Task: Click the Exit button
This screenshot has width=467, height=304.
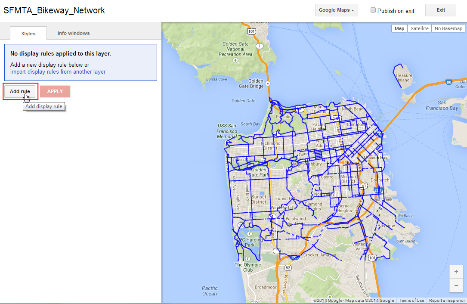Action: [441, 10]
